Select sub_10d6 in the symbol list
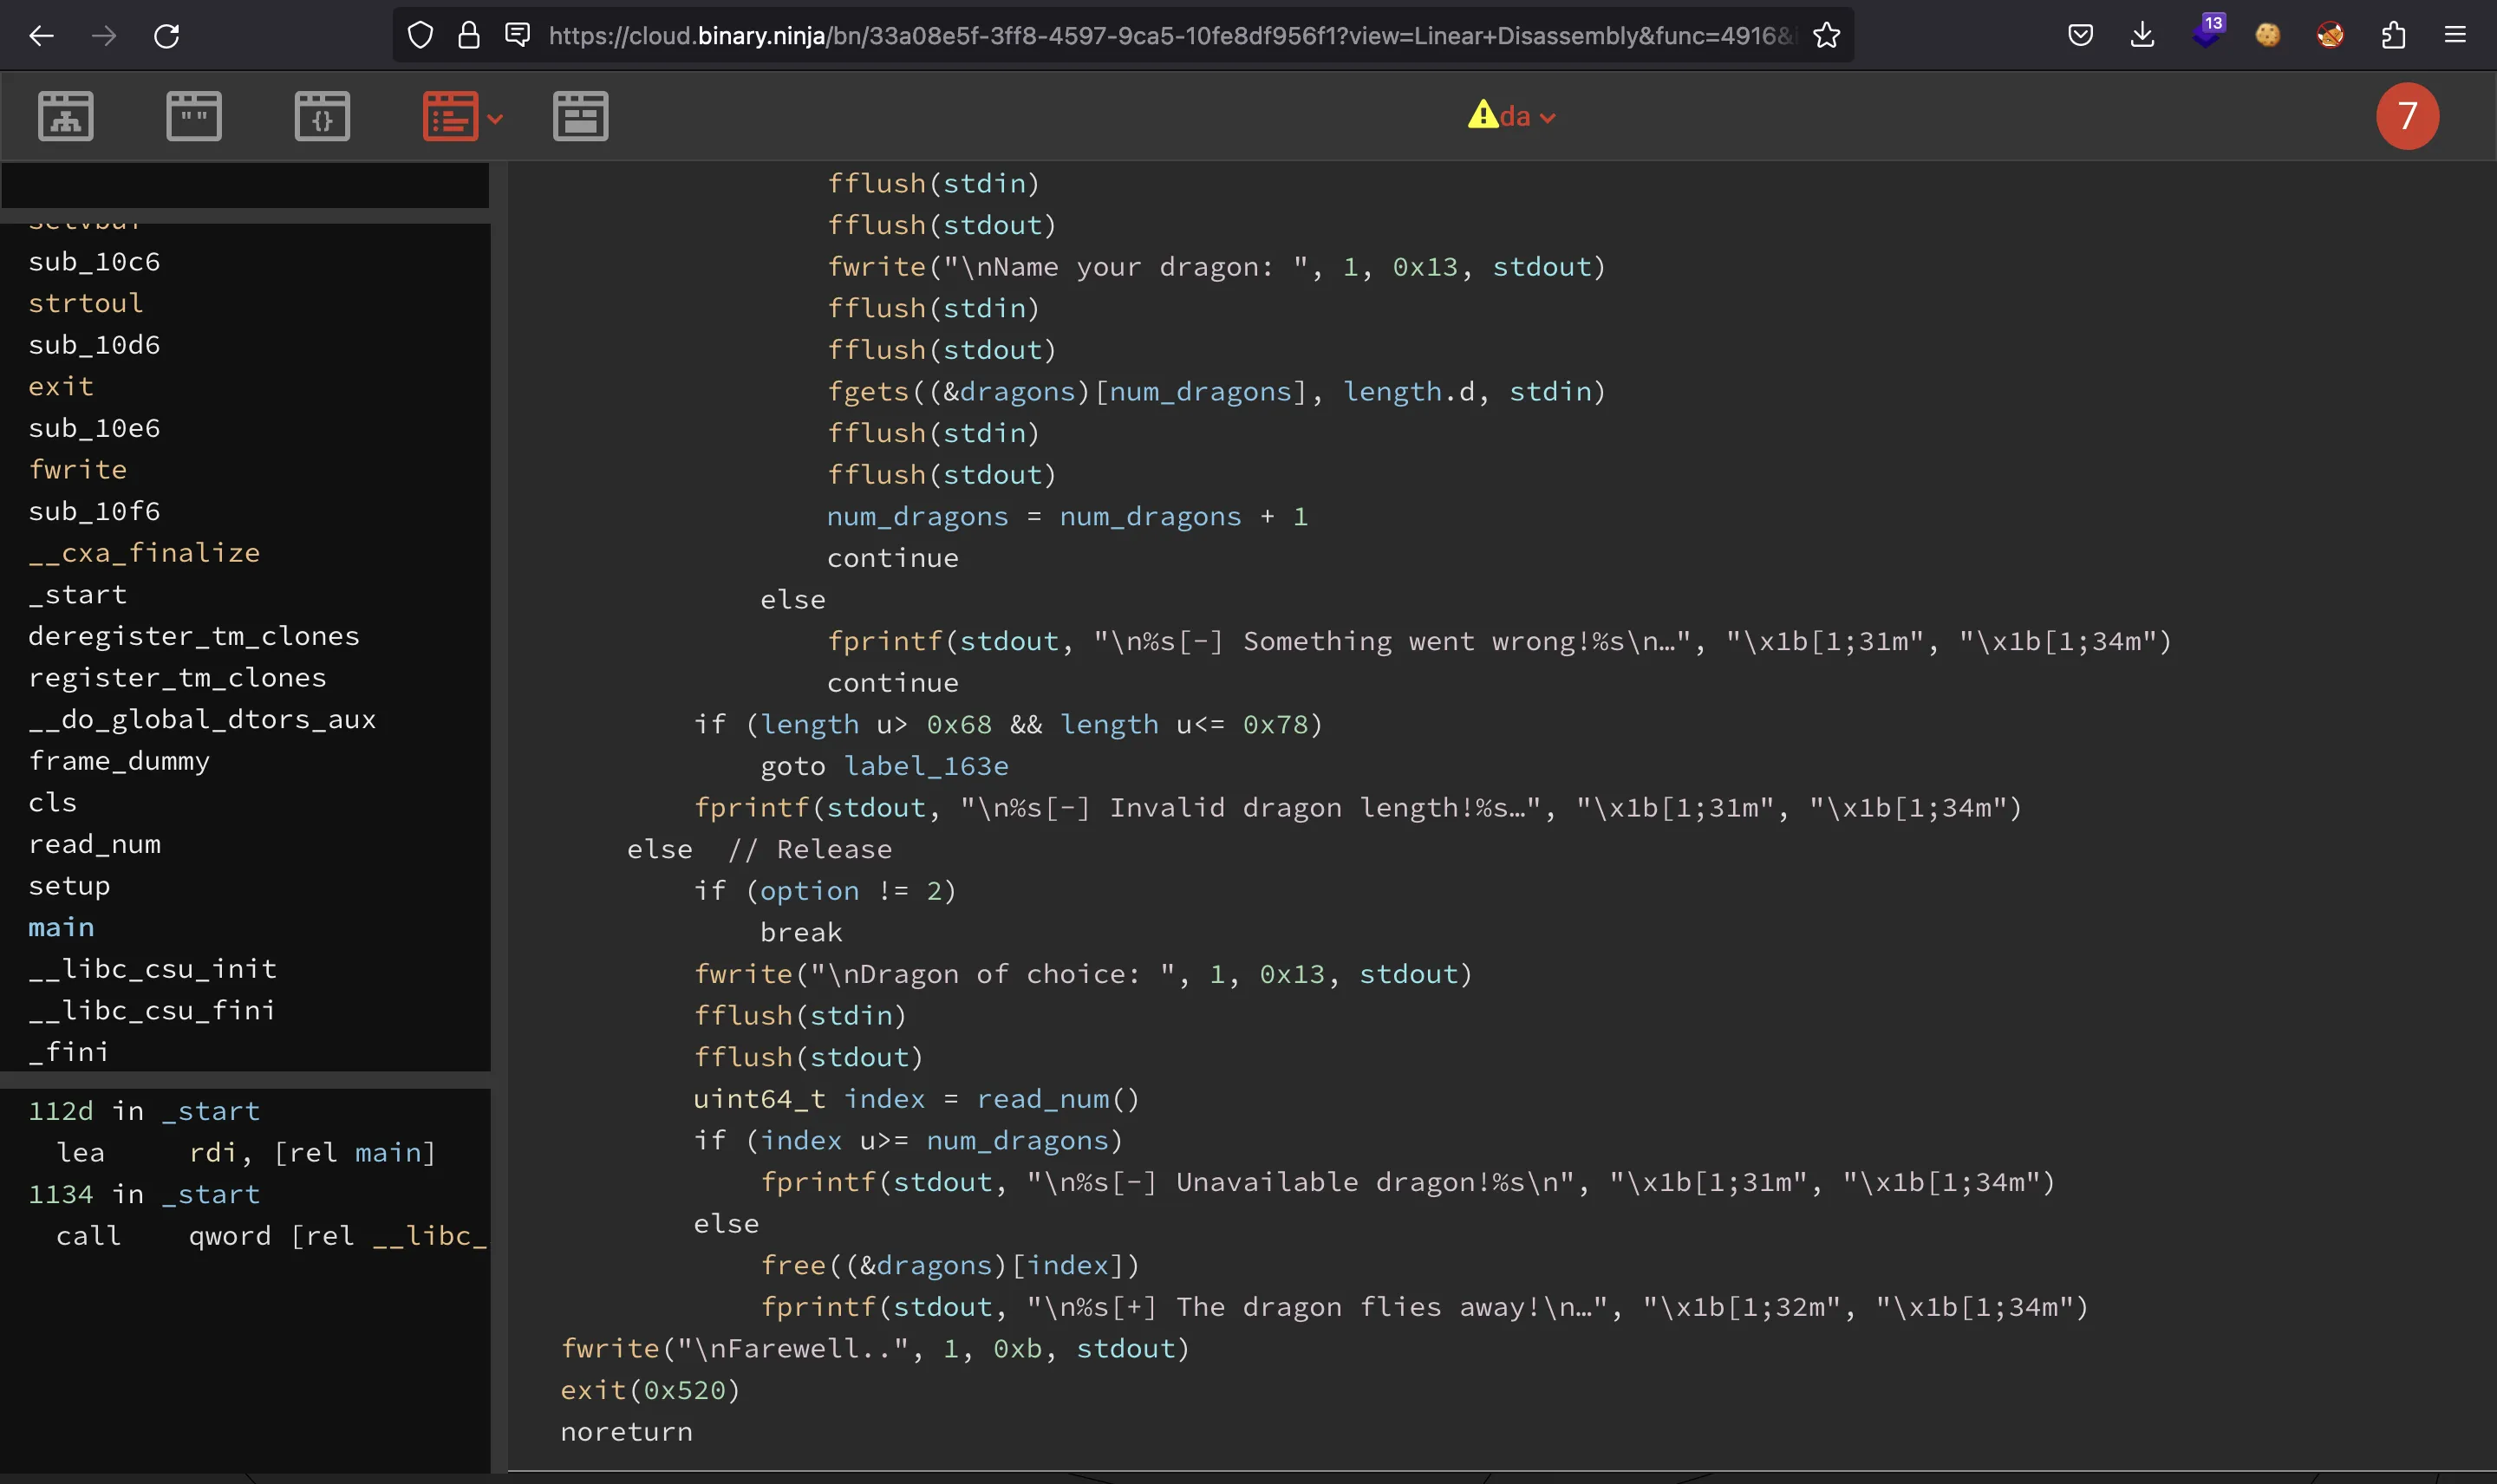Image resolution: width=2497 pixels, height=1484 pixels. tap(94, 345)
